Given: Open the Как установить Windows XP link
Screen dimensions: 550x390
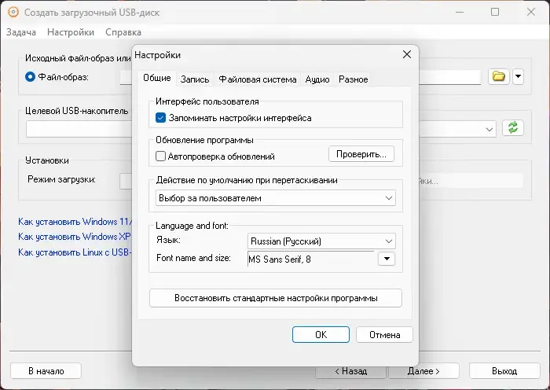Looking at the screenshot, I should click(x=75, y=237).
